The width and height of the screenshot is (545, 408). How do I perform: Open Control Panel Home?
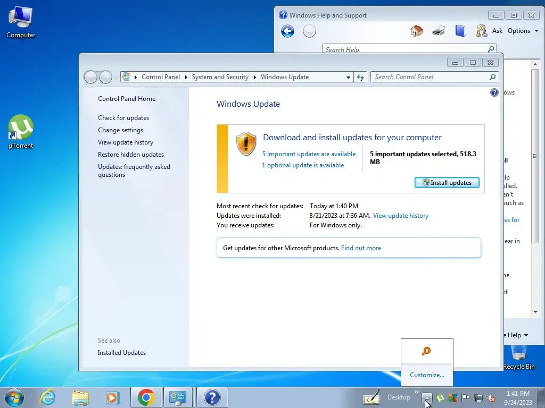[x=127, y=99]
